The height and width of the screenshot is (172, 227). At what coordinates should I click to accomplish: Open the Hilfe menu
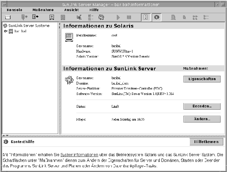pyautogui.click(x=94, y=10)
